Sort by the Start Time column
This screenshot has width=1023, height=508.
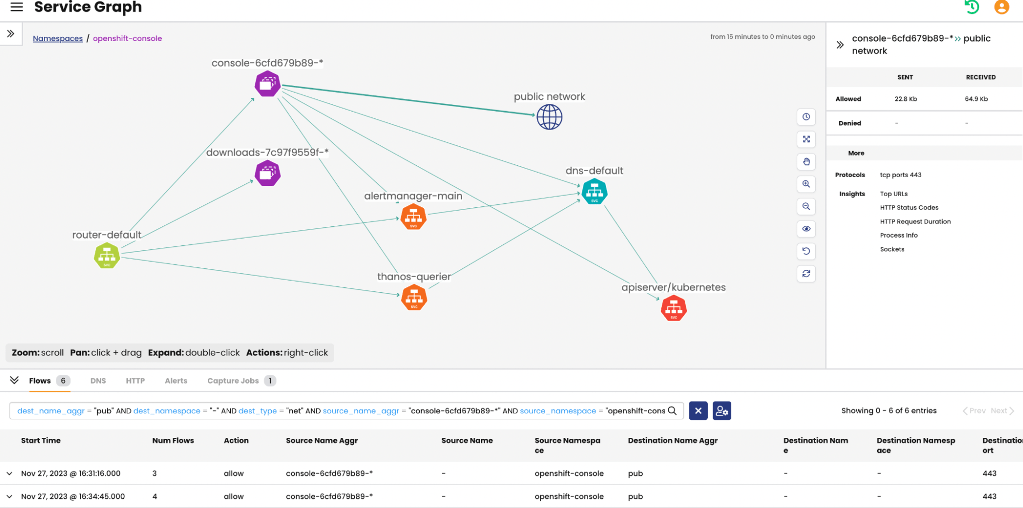41,440
